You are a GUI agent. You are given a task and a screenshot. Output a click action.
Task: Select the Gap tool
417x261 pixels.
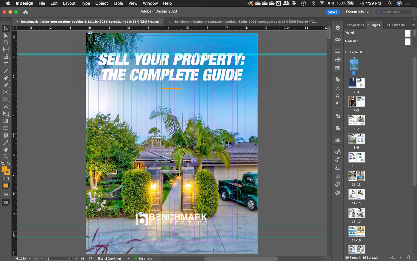click(x=6, y=50)
